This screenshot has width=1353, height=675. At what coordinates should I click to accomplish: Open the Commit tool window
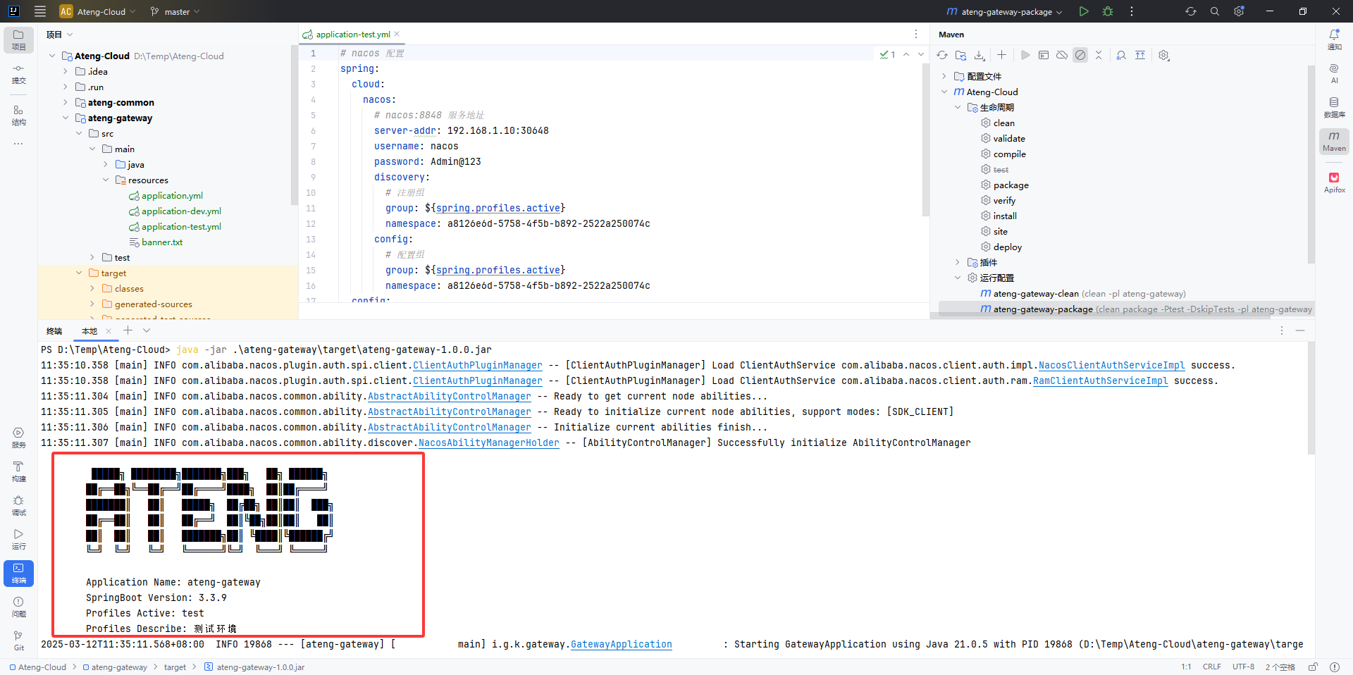coord(19,73)
